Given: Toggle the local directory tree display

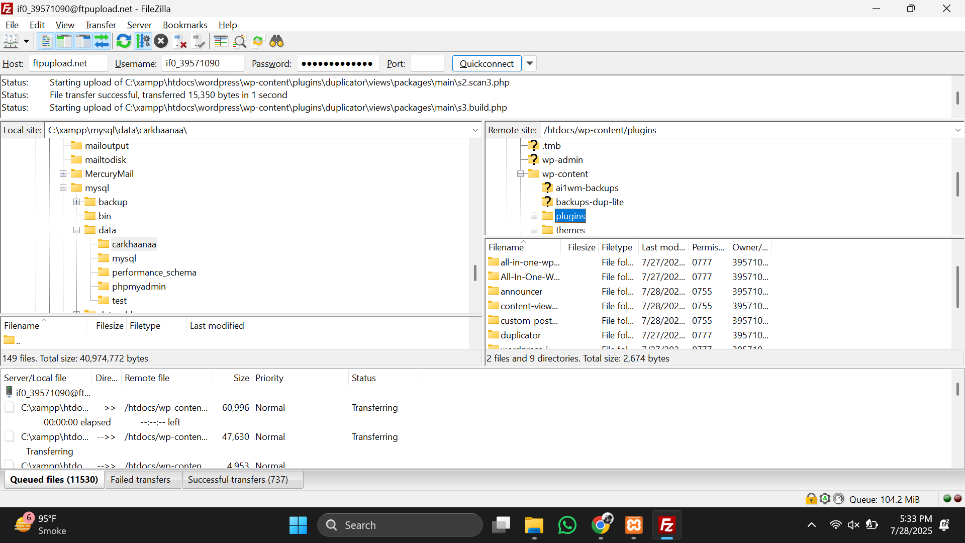Looking at the screenshot, I should 64,41.
